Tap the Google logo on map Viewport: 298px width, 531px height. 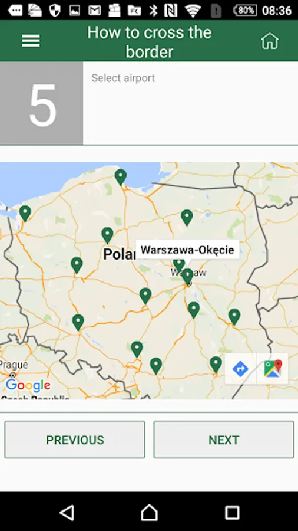click(28, 385)
